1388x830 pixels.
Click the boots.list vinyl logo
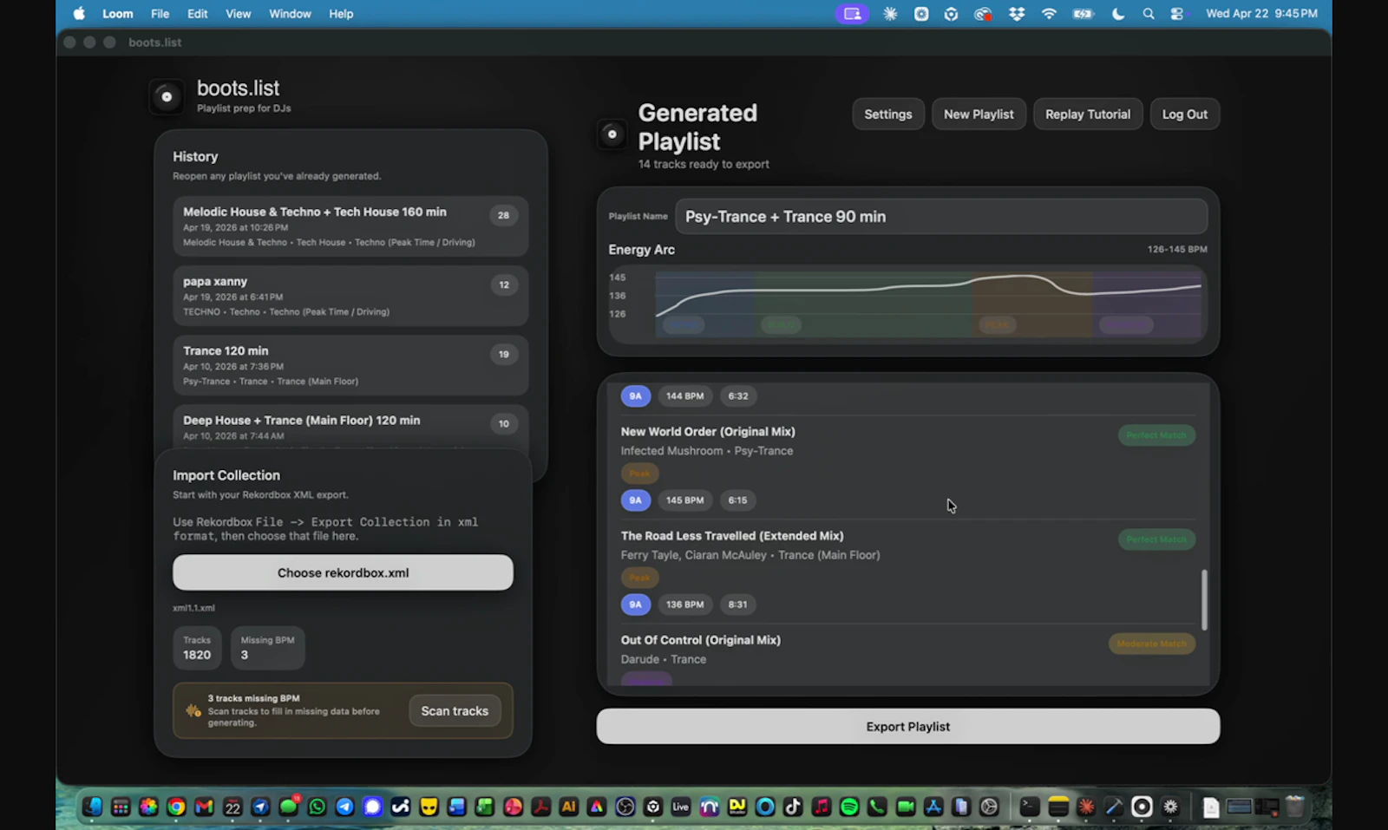[167, 97]
